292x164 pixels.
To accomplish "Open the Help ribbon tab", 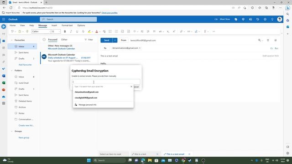I will [x=31, y=26].
